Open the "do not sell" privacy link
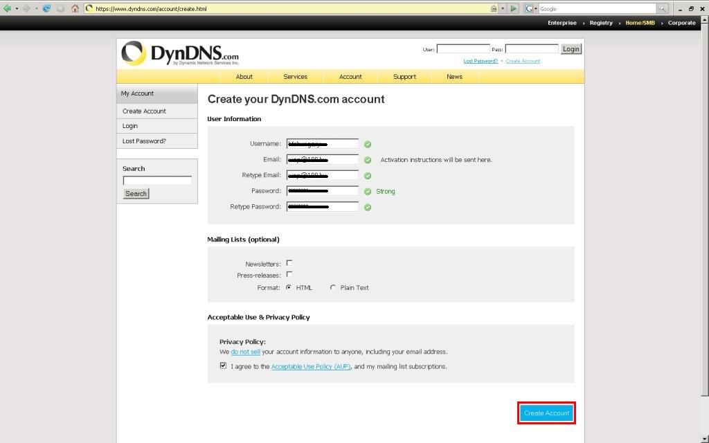This screenshot has height=443, width=709. click(246, 352)
